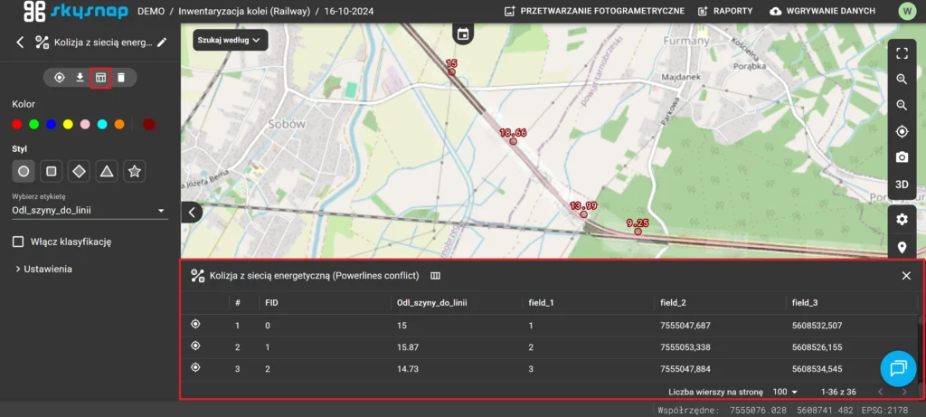
Task: Delete the layer with the trash icon
Action: point(121,78)
